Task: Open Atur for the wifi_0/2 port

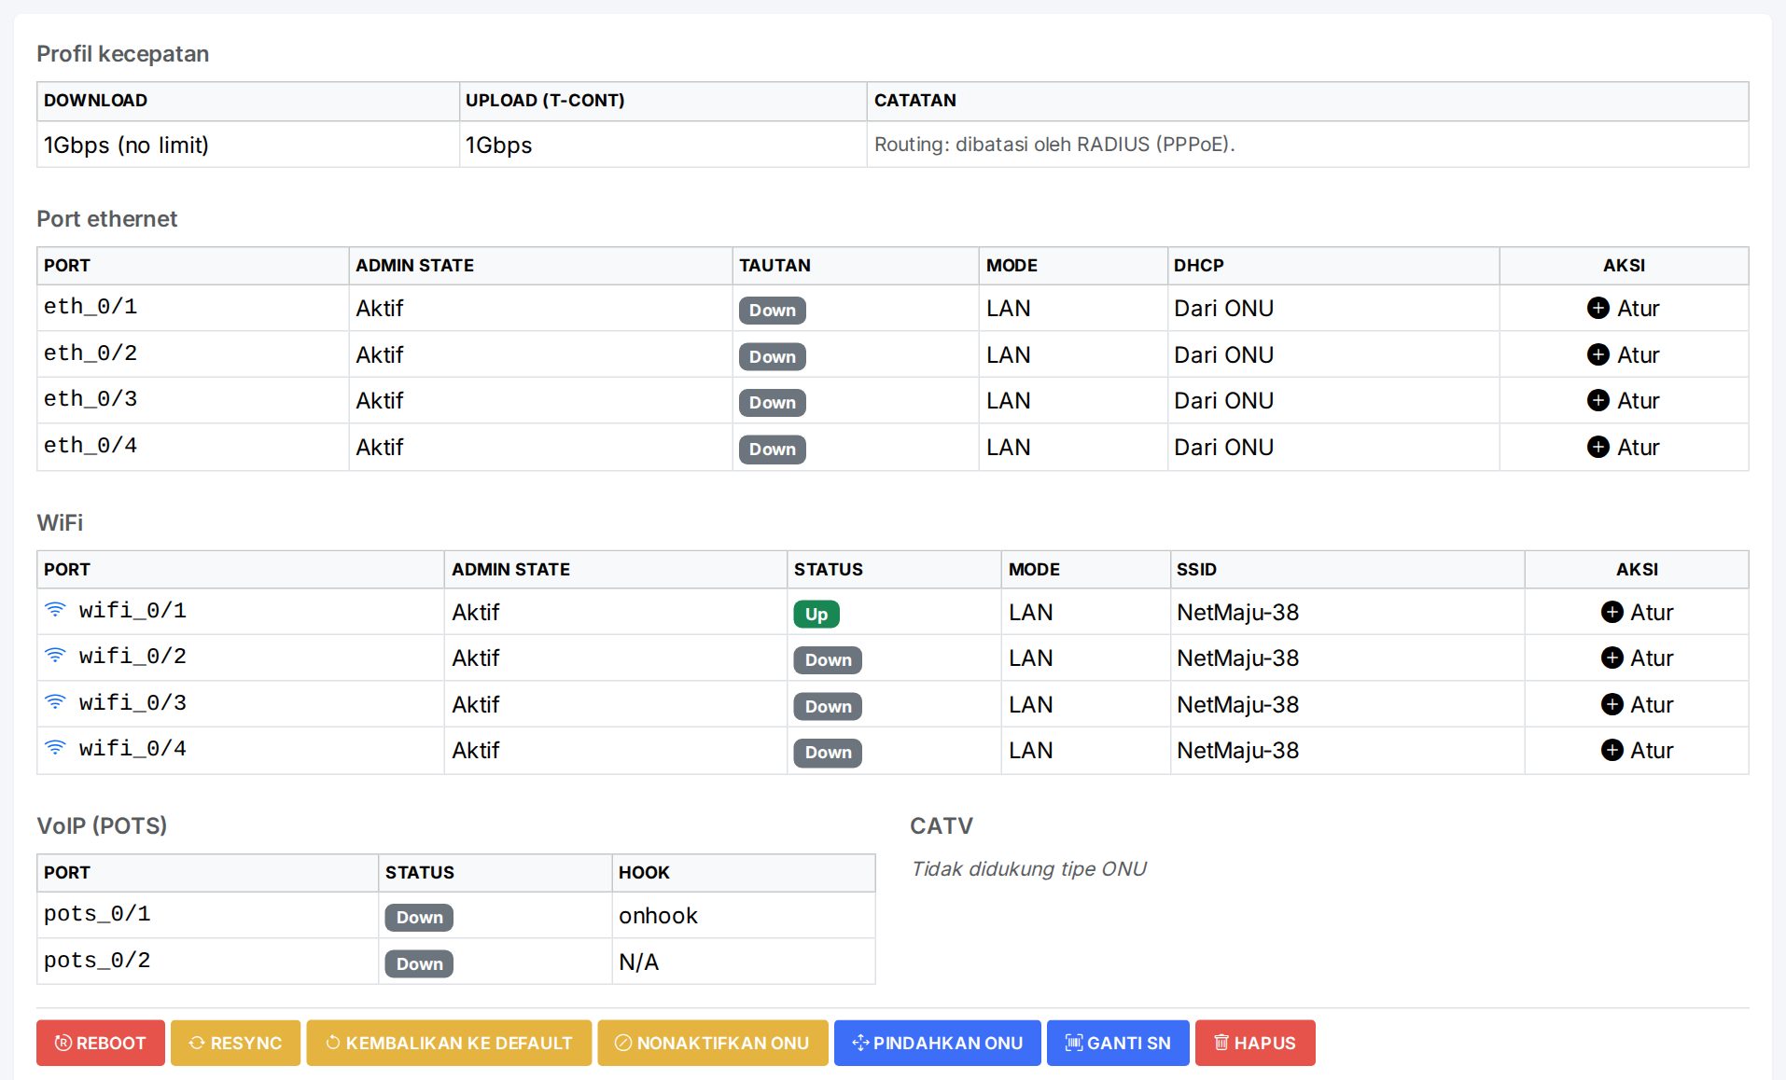Action: [1637, 658]
